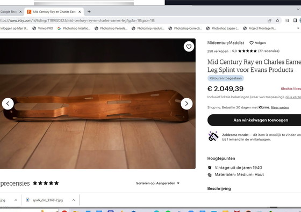Open the media control icon in toolbar

coord(288,20)
